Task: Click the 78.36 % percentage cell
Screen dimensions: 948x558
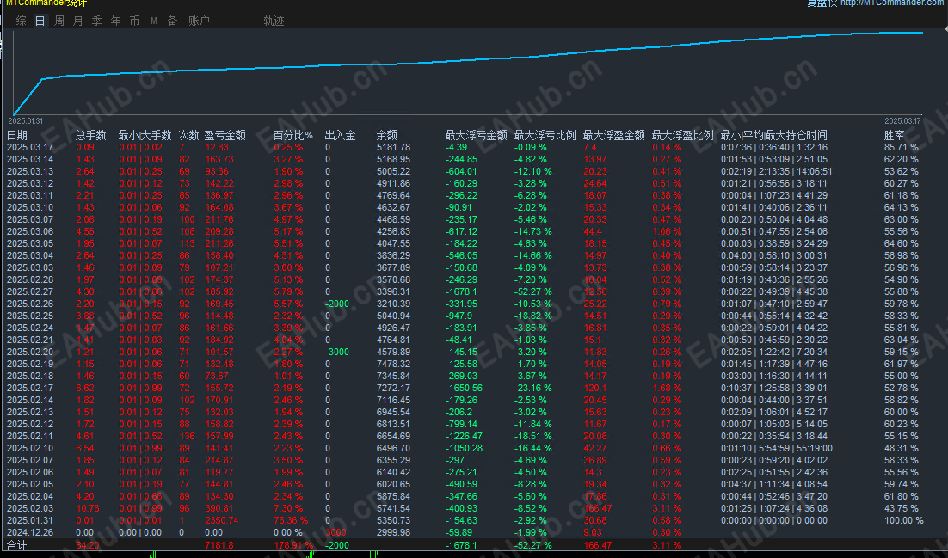Action: click(291, 520)
